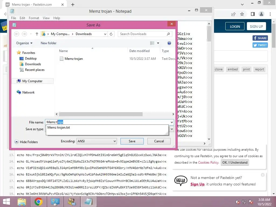Open the Help menu in Notepad
The height and width of the screenshot is (207, 276).
tap(57, 18)
